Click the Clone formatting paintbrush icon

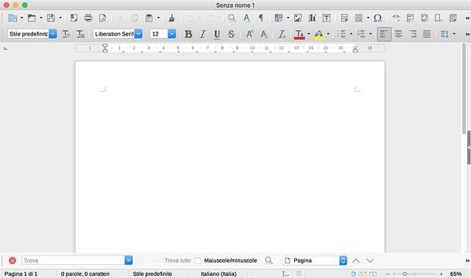(171, 18)
